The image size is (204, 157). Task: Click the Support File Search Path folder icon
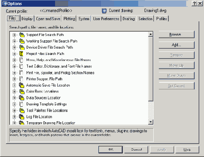coord(22,35)
